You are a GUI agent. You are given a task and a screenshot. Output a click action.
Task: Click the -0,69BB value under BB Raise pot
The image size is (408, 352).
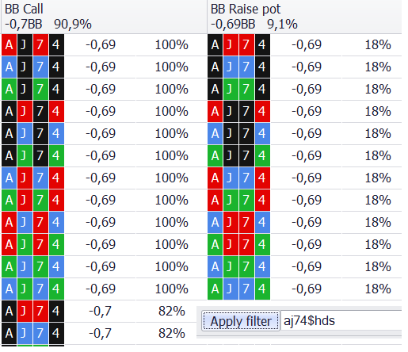[233, 25]
